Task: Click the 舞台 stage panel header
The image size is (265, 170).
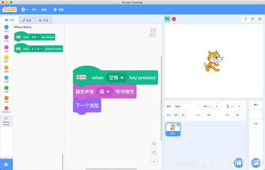Action: (x=256, y=105)
